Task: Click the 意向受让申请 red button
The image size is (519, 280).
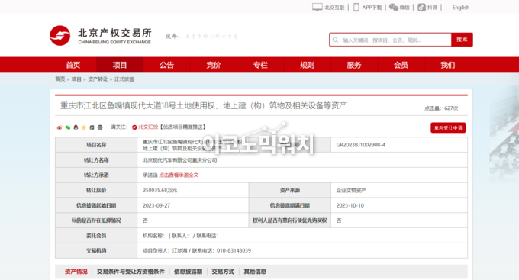Action: tap(448, 127)
